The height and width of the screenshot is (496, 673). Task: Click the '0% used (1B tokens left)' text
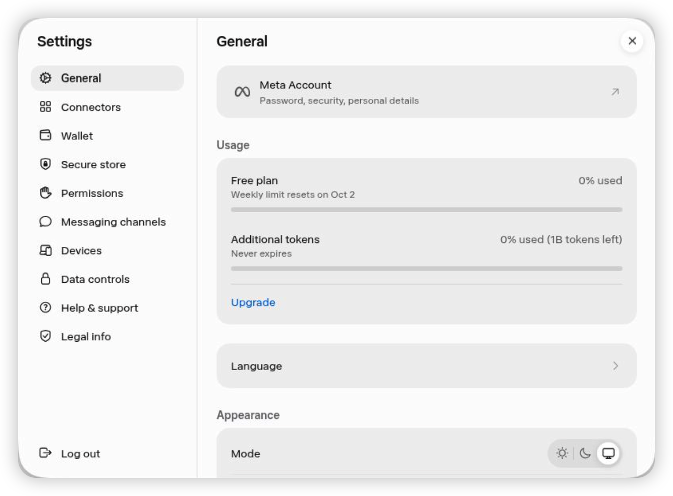coord(561,239)
